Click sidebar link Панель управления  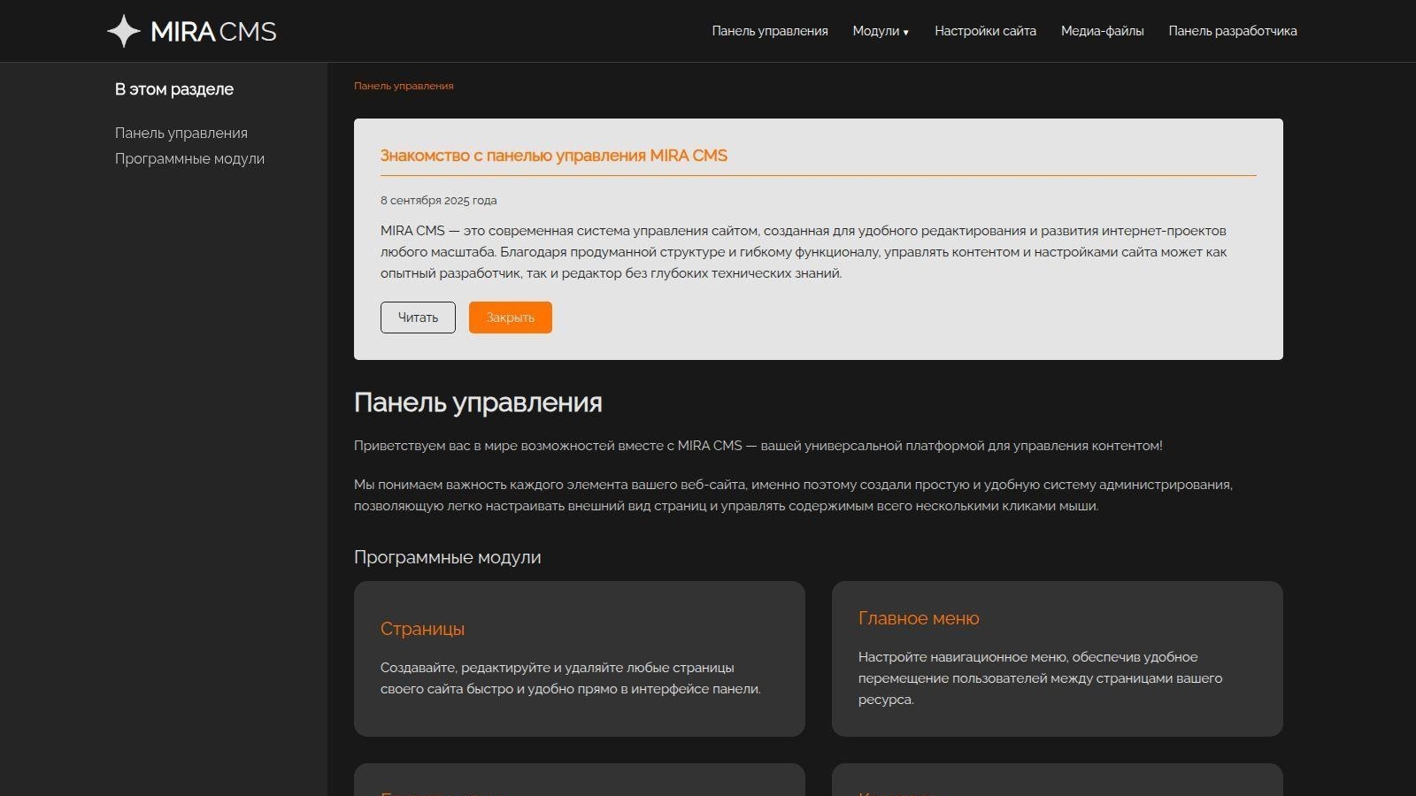tap(181, 133)
